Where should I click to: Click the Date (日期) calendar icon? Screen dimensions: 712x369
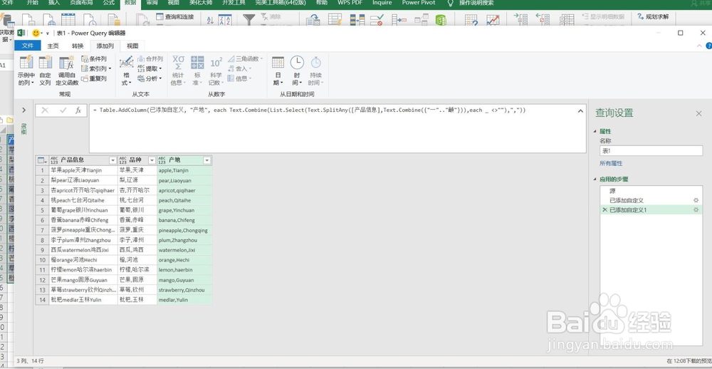click(x=278, y=62)
